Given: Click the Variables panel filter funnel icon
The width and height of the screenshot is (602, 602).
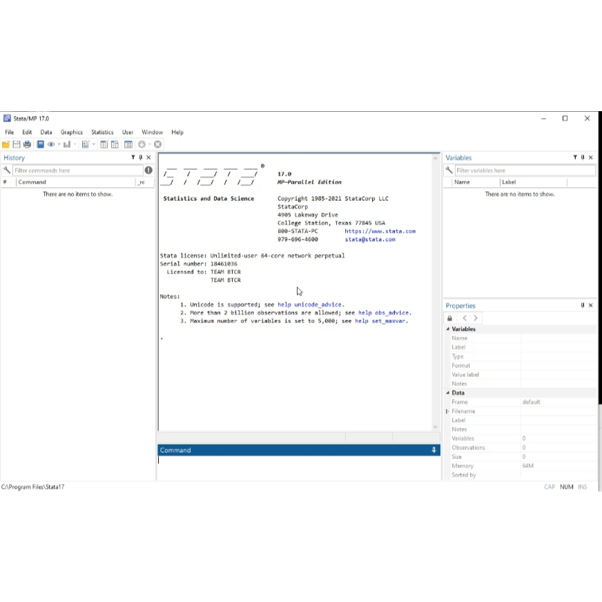Looking at the screenshot, I should point(575,157).
